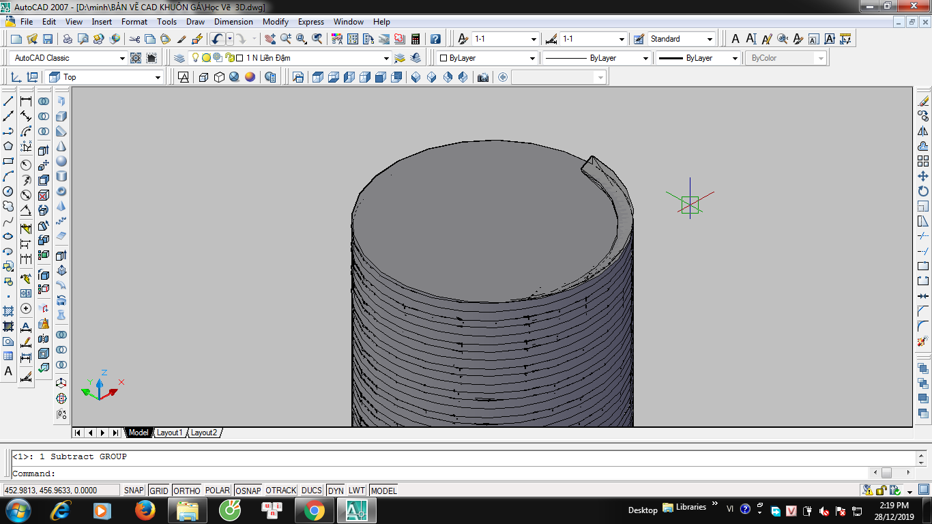Screen dimensions: 932x524
Task: Click the Layer Previous icon
Action: [x=416, y=58]
